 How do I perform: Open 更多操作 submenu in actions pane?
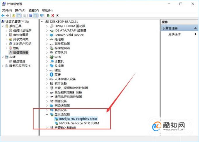pos(174,34)
